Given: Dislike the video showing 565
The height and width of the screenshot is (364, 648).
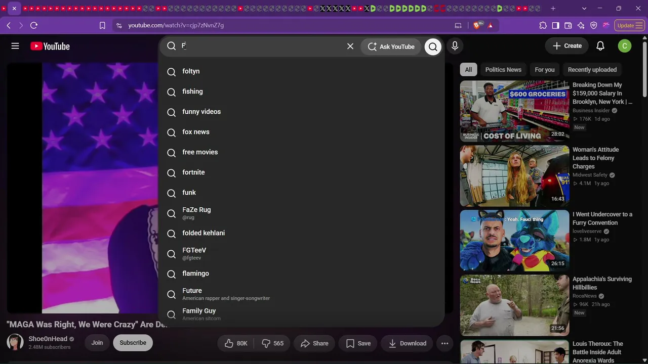Looking at the screenshot, I should click(x=272, y=343).
